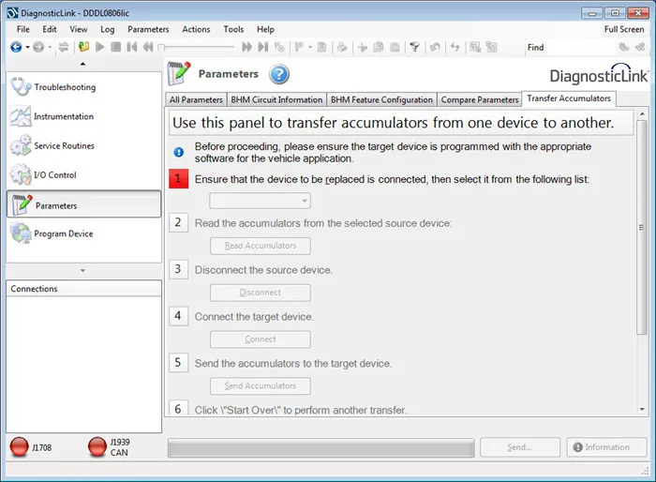Click the Copy toolbar icon

click(379, 47)
